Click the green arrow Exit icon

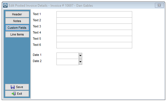[14, 94]
